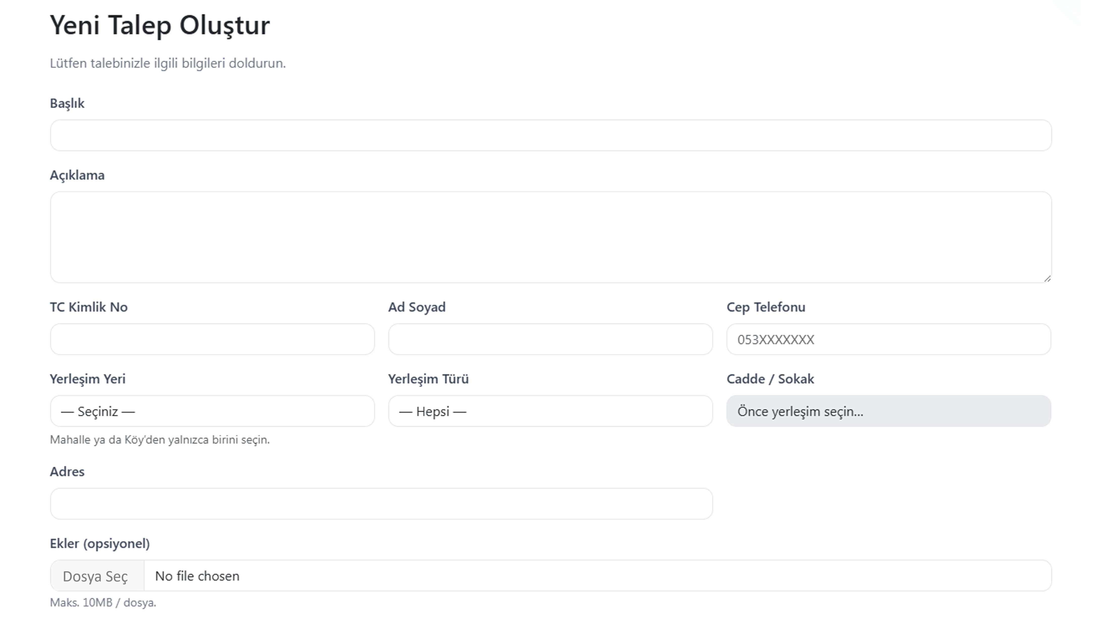The height and width of the screenshot is (624, 1109).
Task: Click the Başlık text input field
Action: (550, 135)
